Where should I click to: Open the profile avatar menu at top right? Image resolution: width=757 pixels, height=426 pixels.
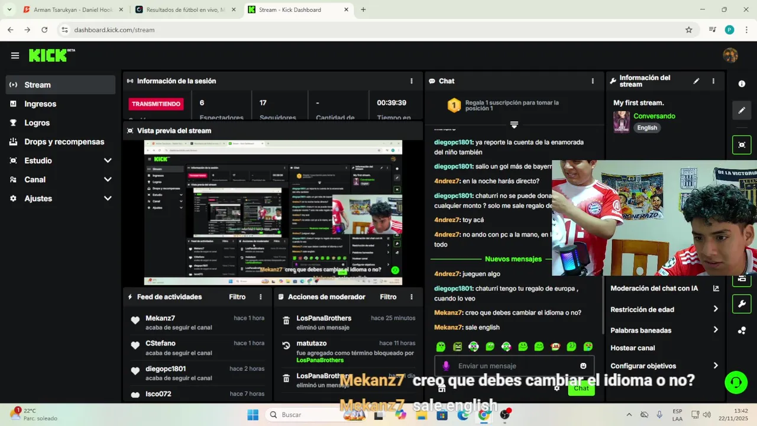coord(730,55)
